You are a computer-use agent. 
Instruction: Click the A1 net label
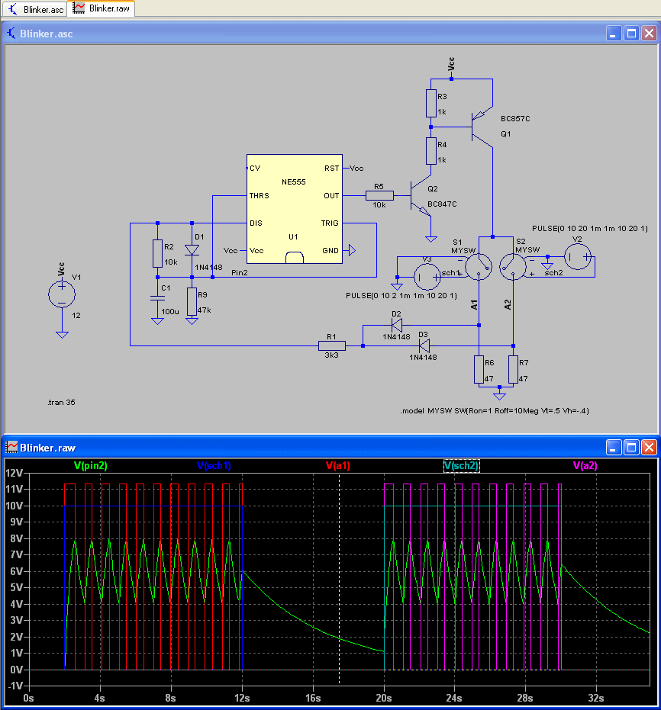pyautogui.click(x=474, y=304)
